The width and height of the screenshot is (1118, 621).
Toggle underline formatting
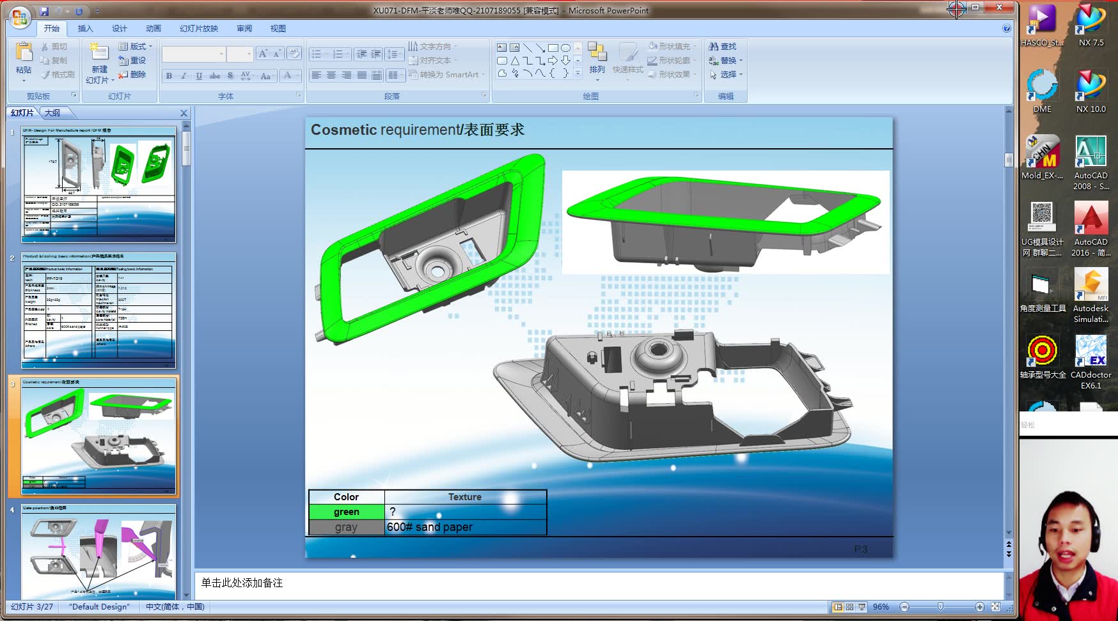pyautogui.click(x=199, y=76)
